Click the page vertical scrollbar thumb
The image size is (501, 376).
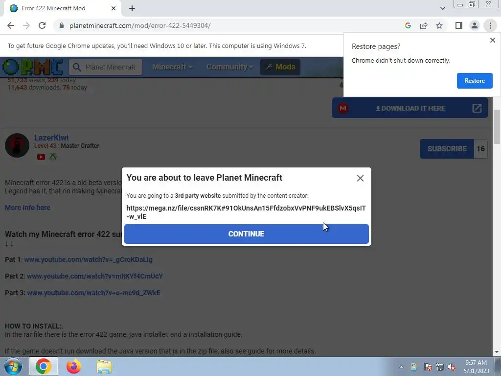point(497,126)
